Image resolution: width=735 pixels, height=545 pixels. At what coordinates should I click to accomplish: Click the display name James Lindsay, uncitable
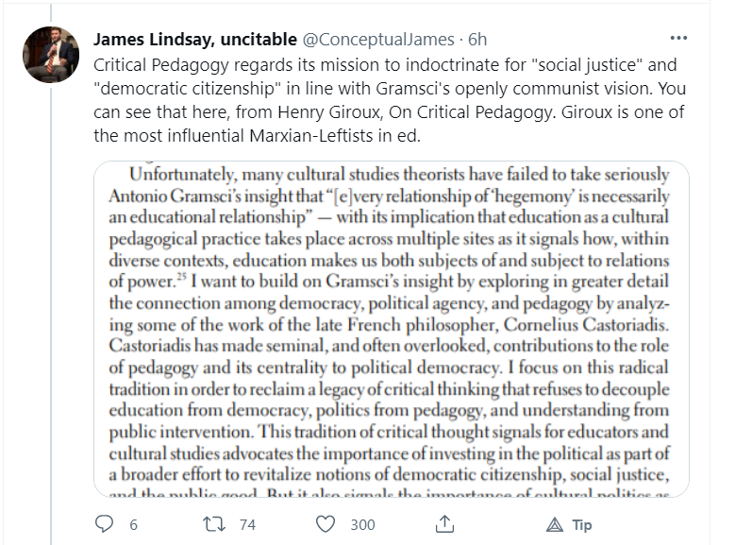[193, 40]
